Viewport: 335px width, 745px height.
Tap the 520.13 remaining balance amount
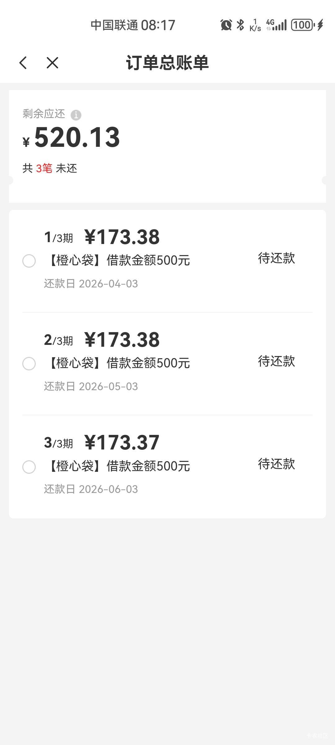[77, 138]
